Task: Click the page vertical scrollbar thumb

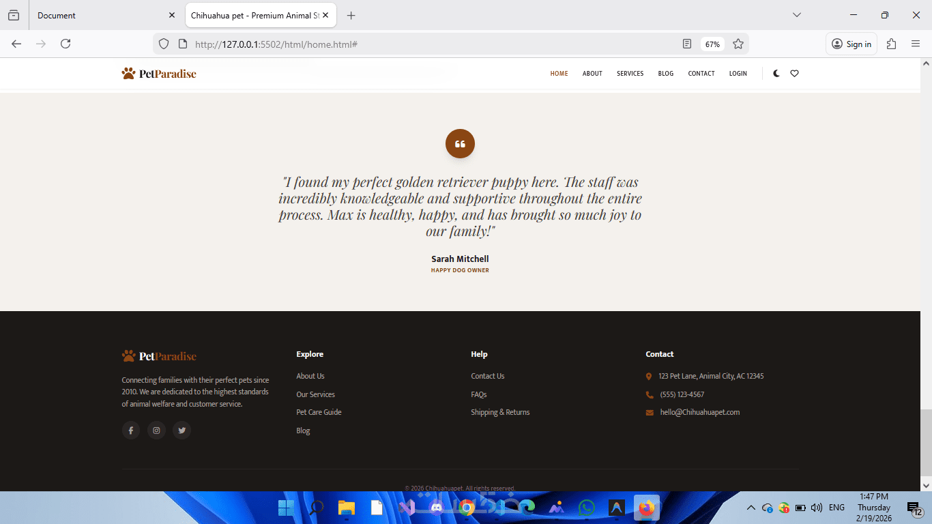Action: [x=926, y=443]
